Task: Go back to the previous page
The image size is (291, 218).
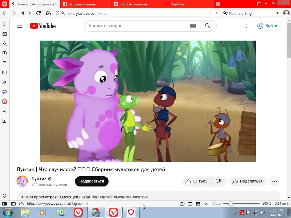Action: [x=5, y=13]
